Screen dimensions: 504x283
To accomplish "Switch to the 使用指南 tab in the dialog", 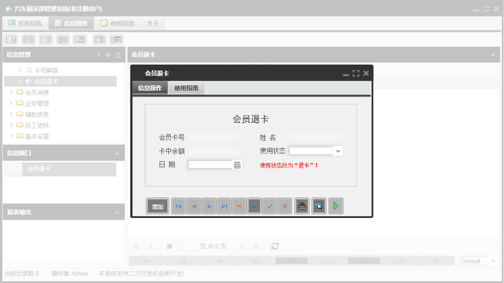I will 186,87.
